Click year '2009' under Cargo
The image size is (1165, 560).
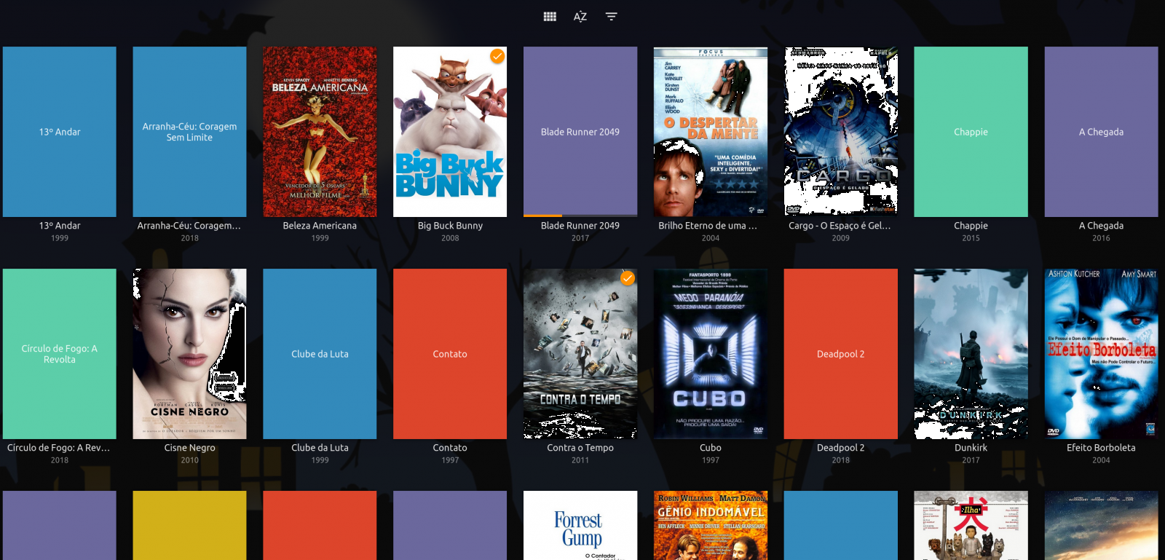coord(841,238)
